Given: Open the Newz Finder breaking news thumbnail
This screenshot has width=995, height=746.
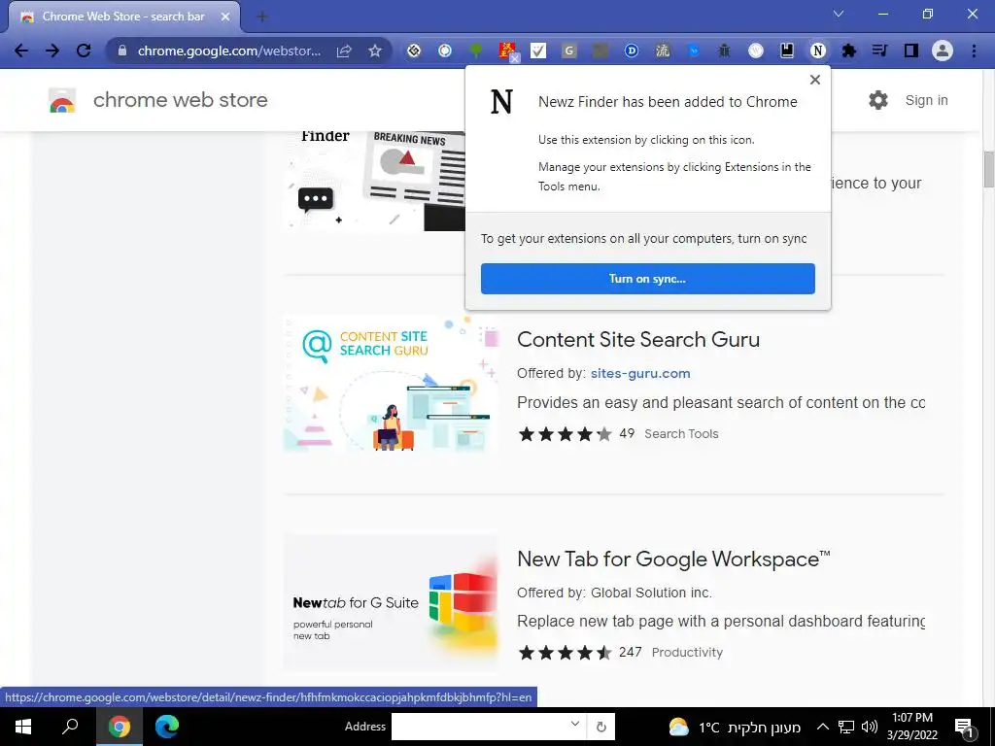Looking at the screenshot, I should 374,181.
